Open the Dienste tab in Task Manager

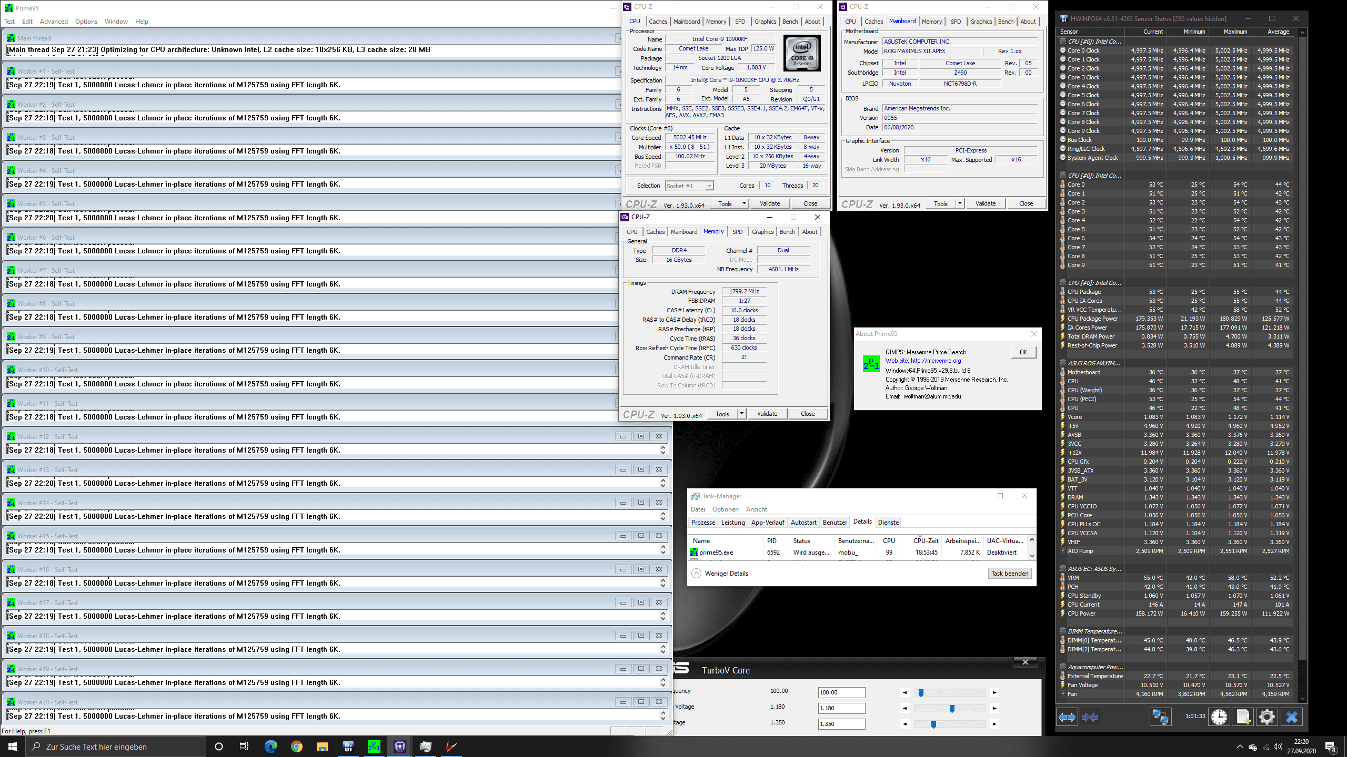(888, 522)
